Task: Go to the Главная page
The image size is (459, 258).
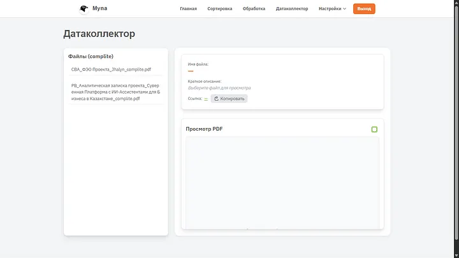Action: click(188, 9)
